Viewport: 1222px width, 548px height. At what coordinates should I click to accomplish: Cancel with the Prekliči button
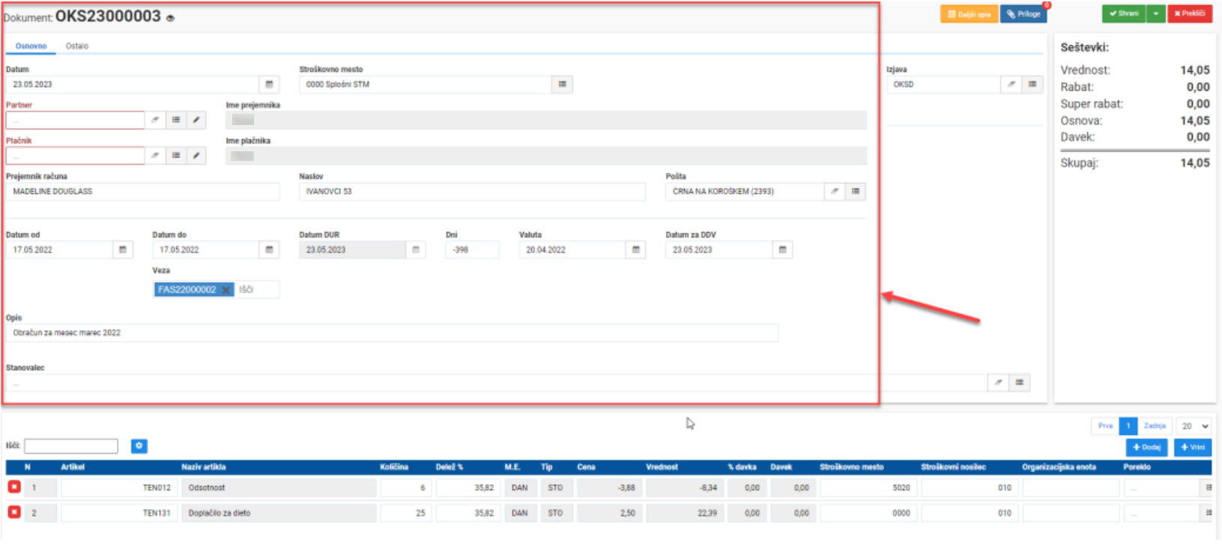(x=1190, y=13)
